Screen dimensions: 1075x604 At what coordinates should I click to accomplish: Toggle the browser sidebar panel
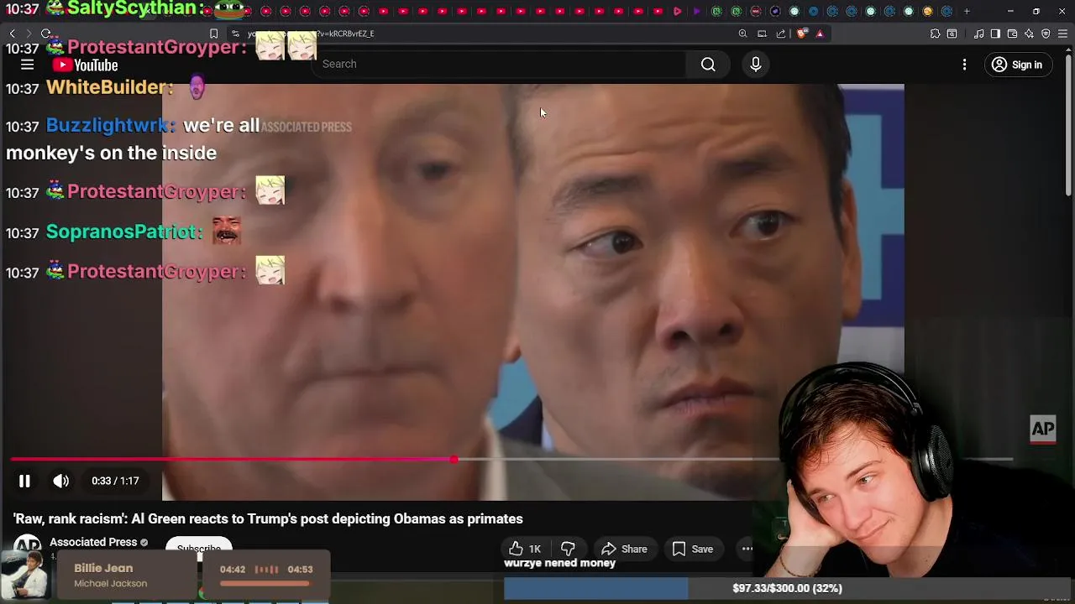click(x=995, y=34)
